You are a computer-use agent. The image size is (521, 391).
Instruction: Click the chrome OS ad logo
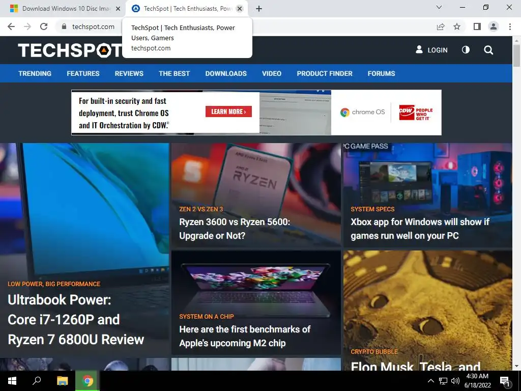click(x=362, y=113)
